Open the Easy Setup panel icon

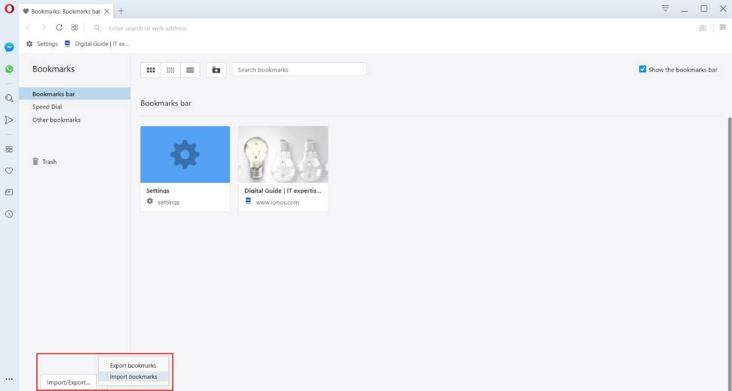722,27
